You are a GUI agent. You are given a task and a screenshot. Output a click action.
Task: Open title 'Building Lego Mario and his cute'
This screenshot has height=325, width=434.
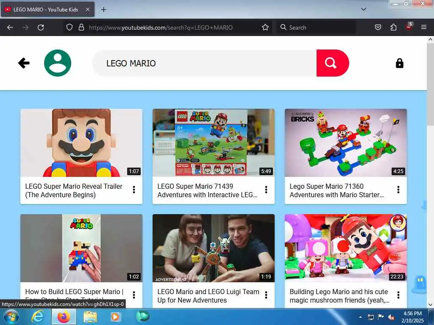pyautogui.click(x=339, y=296)
